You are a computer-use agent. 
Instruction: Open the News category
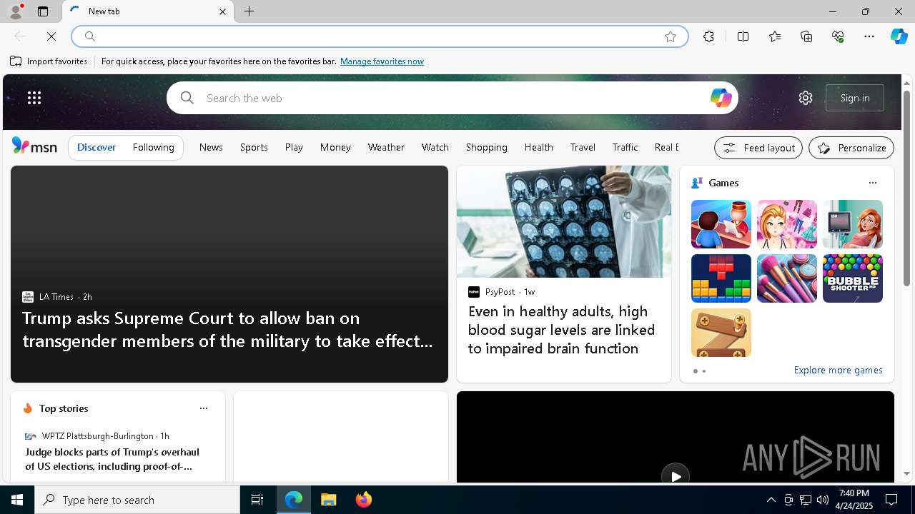(x=211, y=147)
